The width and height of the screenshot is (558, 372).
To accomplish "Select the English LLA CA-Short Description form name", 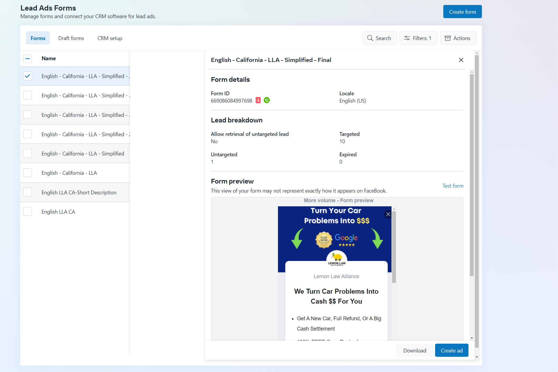I will [x=79, y=192].
